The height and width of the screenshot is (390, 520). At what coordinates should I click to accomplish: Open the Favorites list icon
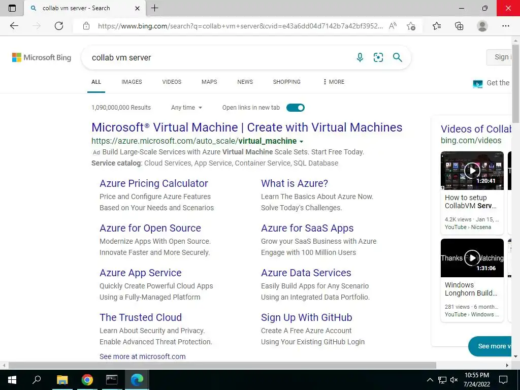437,26
